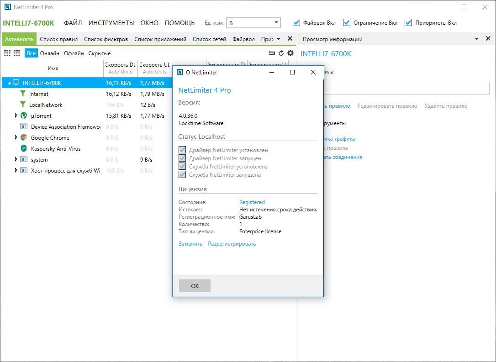
Task: Click the Заменить license link
Action: coord(190,244)
